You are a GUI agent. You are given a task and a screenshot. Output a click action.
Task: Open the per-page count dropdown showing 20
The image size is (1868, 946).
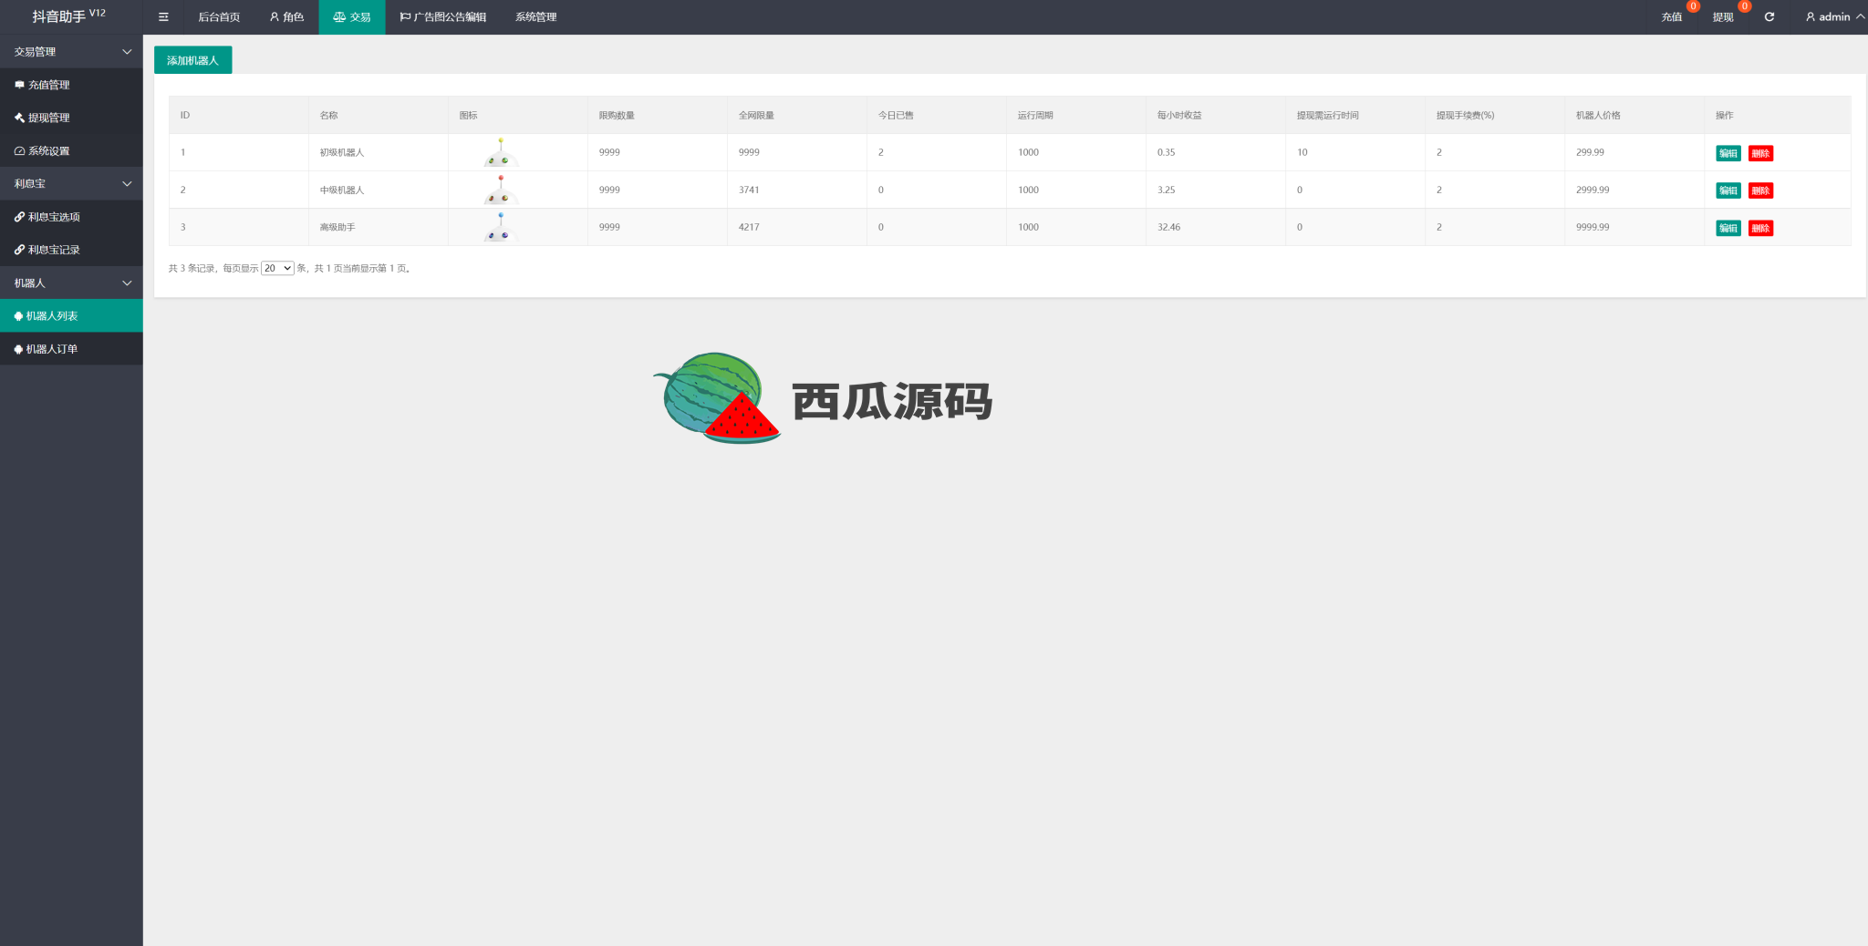pos(277,268)
